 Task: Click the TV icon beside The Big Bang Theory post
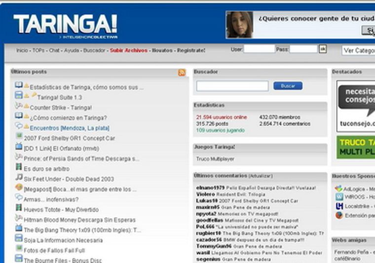click(19, 227)
